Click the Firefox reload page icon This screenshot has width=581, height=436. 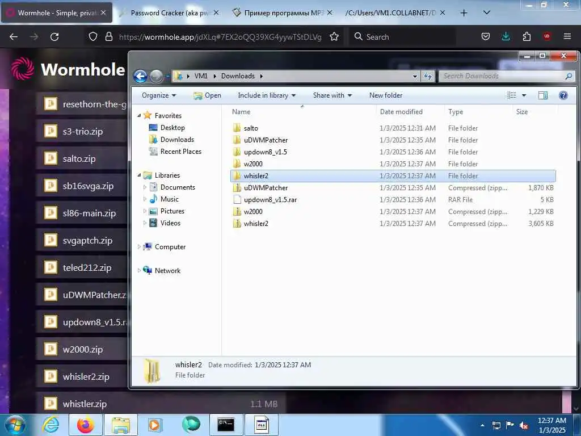click(54, 37)
